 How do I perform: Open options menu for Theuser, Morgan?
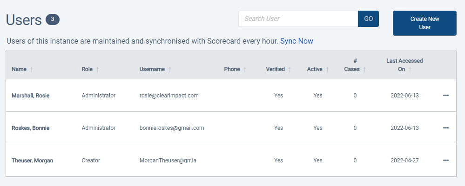(x=446, y=160)
